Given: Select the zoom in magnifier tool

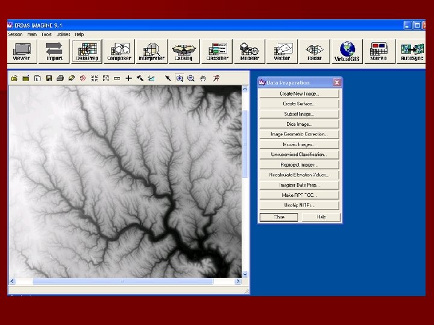Looking at the screenshot, I should (180, 78).
